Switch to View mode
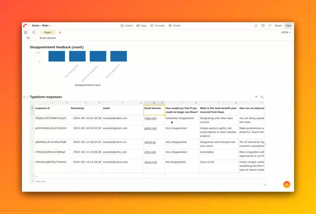Viewport: 316px width, 214px height. (288, 26)
